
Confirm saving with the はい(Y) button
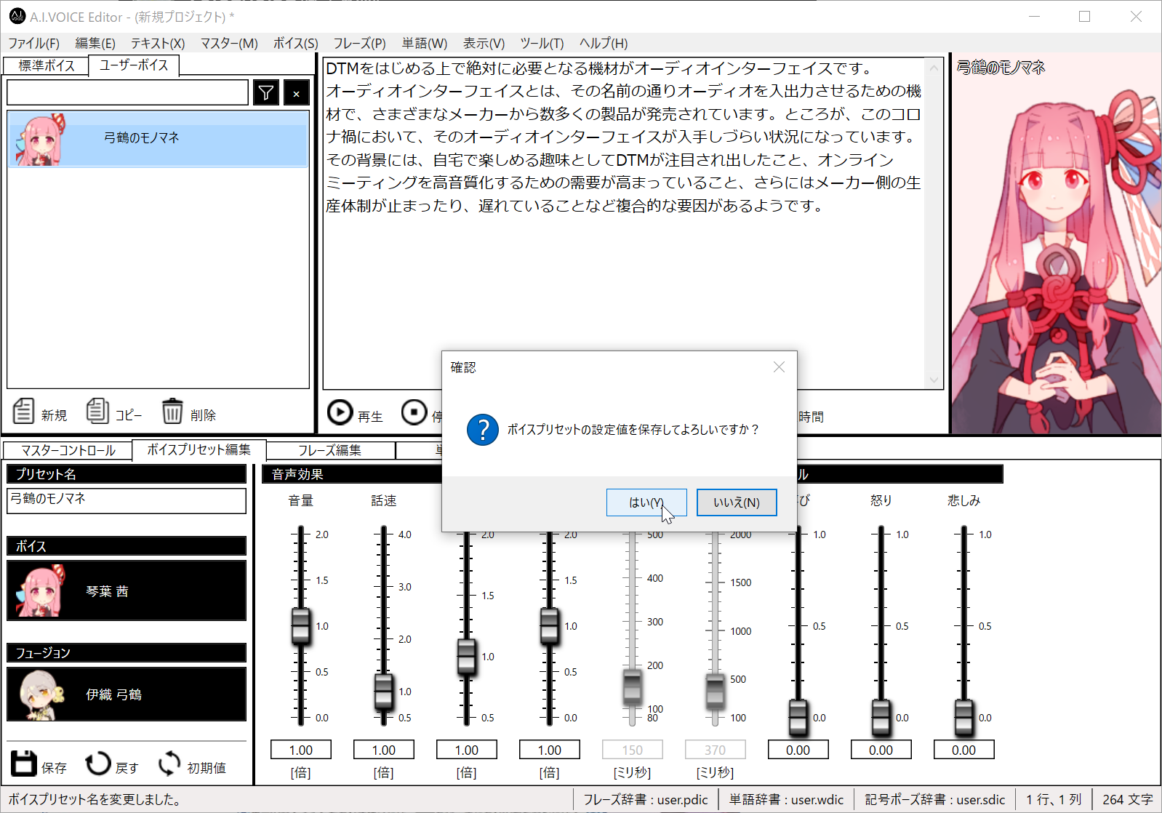coord(646,502)
